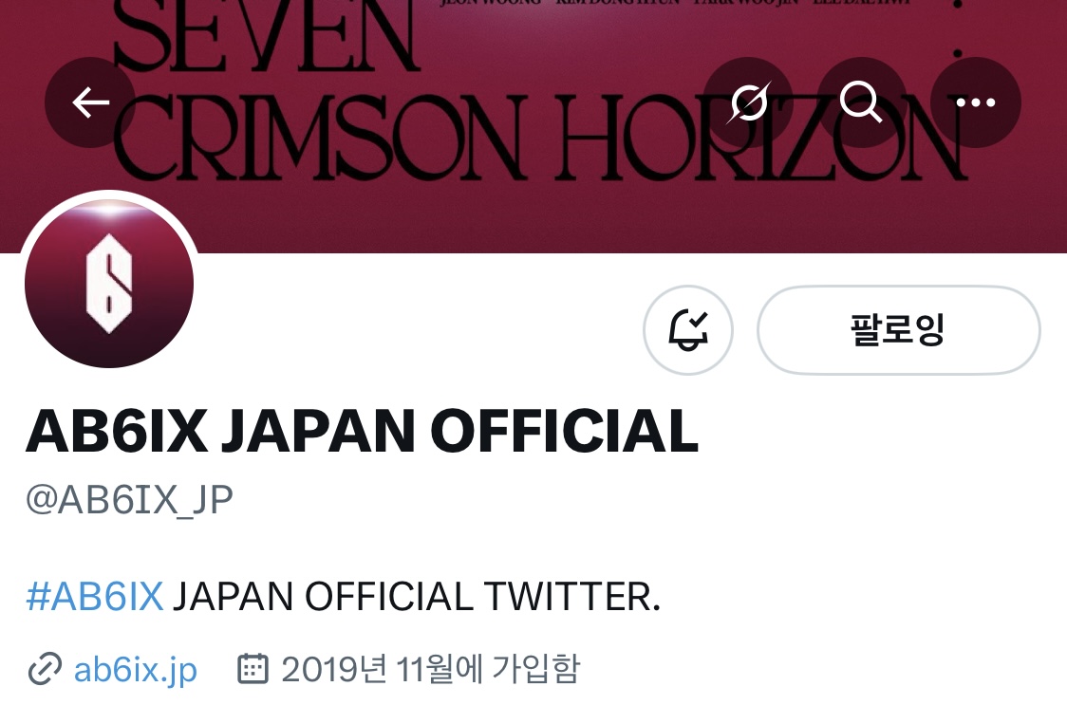Open Grok via the slashed circle icon
The width and height of the screenshot is (1067, 705).
tap(748, 102)
